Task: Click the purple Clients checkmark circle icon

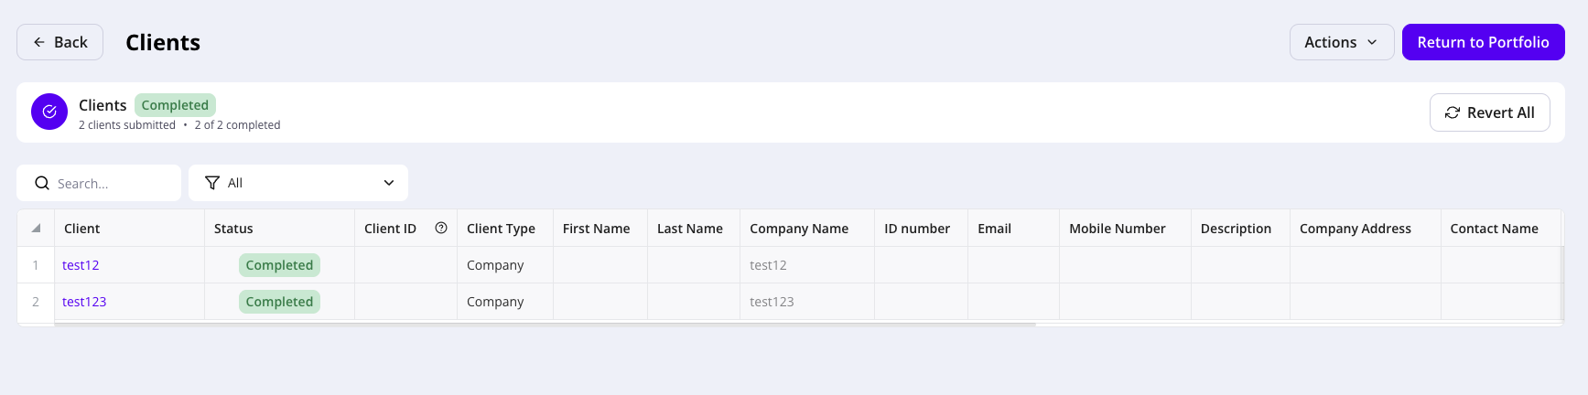Action: (49, 112)
